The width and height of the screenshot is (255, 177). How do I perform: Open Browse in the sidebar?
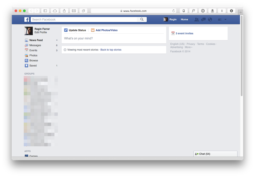pos(34,60)
